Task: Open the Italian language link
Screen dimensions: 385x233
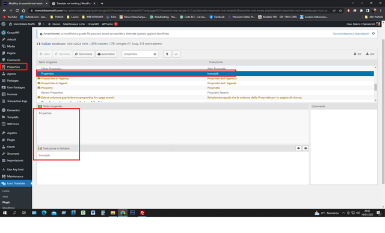Action: pyautogui.click(x=46, y=44)
